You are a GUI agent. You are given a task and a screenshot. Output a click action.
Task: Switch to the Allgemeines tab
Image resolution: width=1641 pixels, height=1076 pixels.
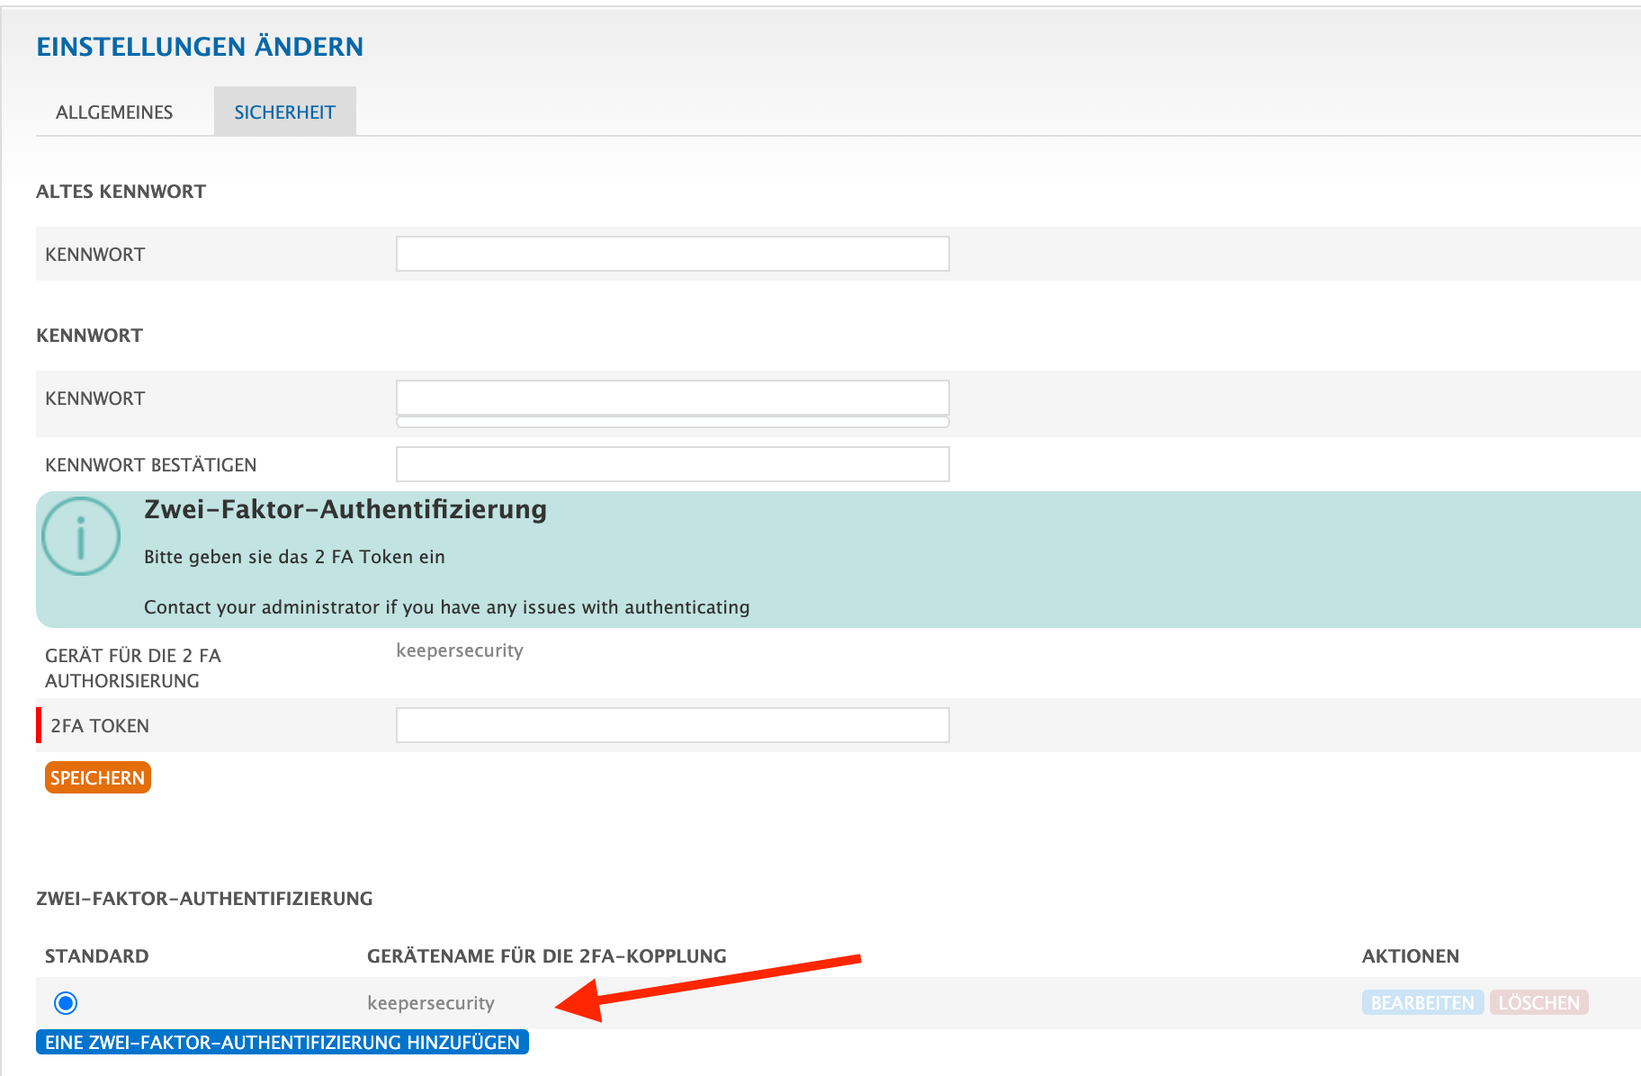tap(114, 112)
